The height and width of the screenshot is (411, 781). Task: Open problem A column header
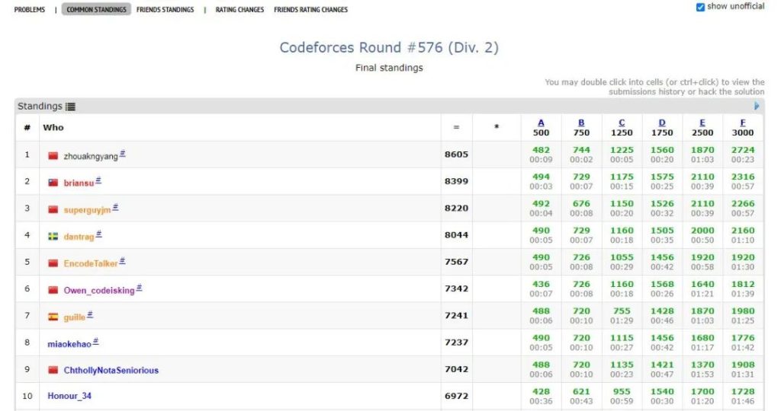click(541, 123)
